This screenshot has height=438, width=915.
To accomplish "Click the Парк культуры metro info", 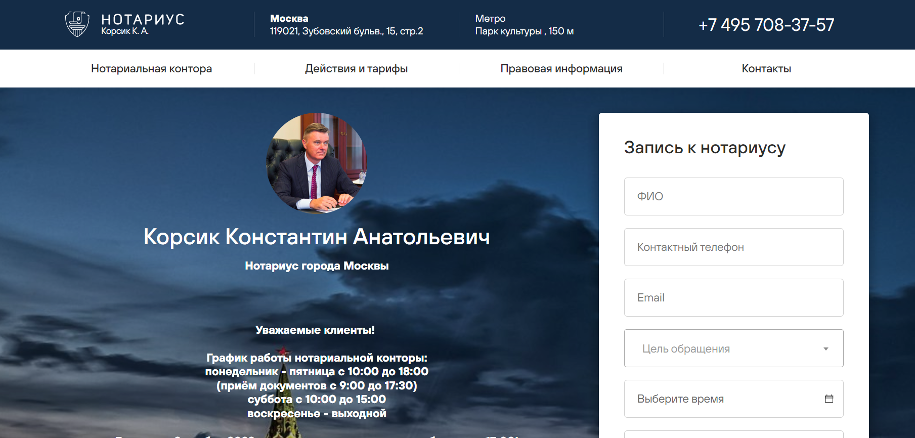I will click(524, 31).
